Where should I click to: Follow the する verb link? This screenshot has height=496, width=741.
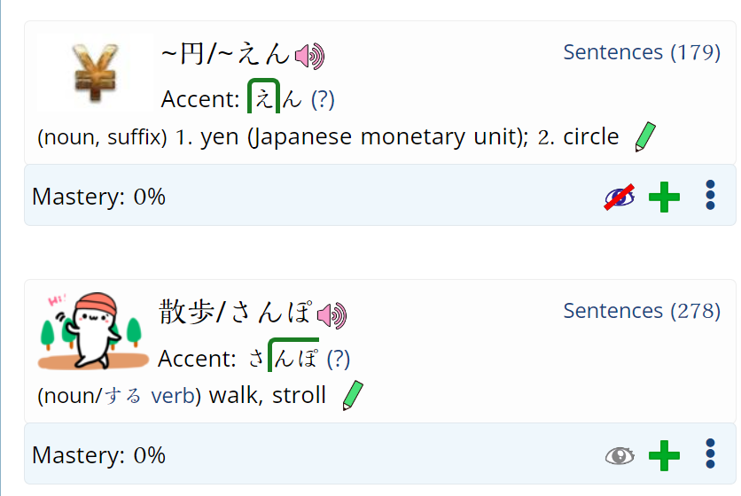click(149, 396)
